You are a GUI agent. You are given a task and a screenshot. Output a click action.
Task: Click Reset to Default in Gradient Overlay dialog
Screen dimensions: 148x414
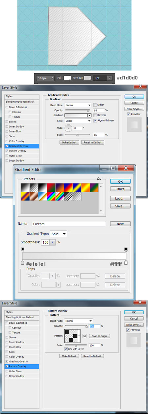pyautogui.click(x=93, y=142)
